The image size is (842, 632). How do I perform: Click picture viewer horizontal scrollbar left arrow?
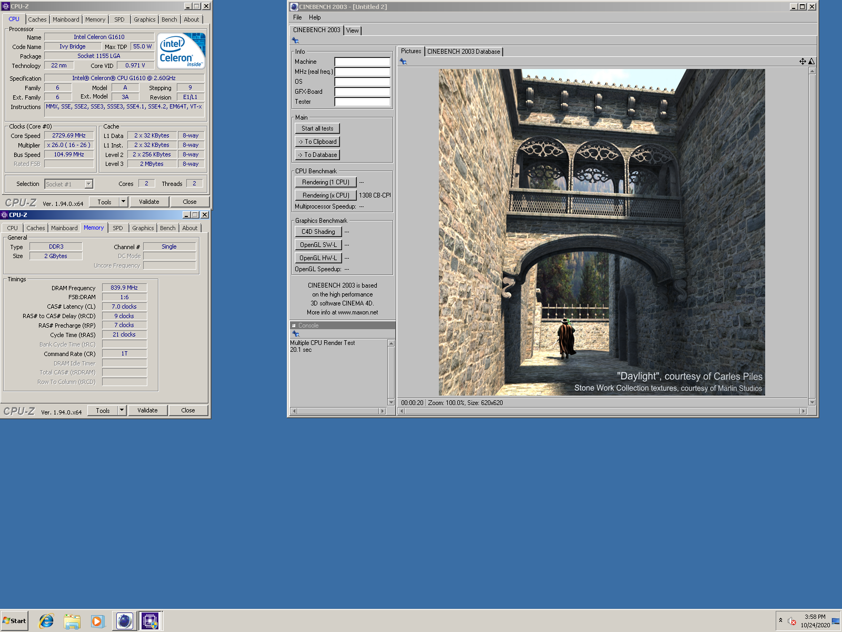402,411
